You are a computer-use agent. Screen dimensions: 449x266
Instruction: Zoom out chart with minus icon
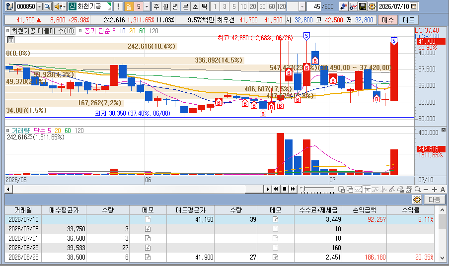pos(426,190)
